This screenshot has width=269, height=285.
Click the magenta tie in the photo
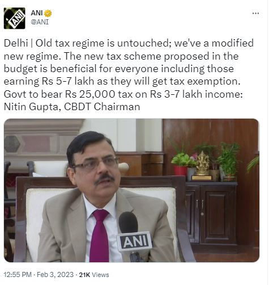tap(100, 236)
